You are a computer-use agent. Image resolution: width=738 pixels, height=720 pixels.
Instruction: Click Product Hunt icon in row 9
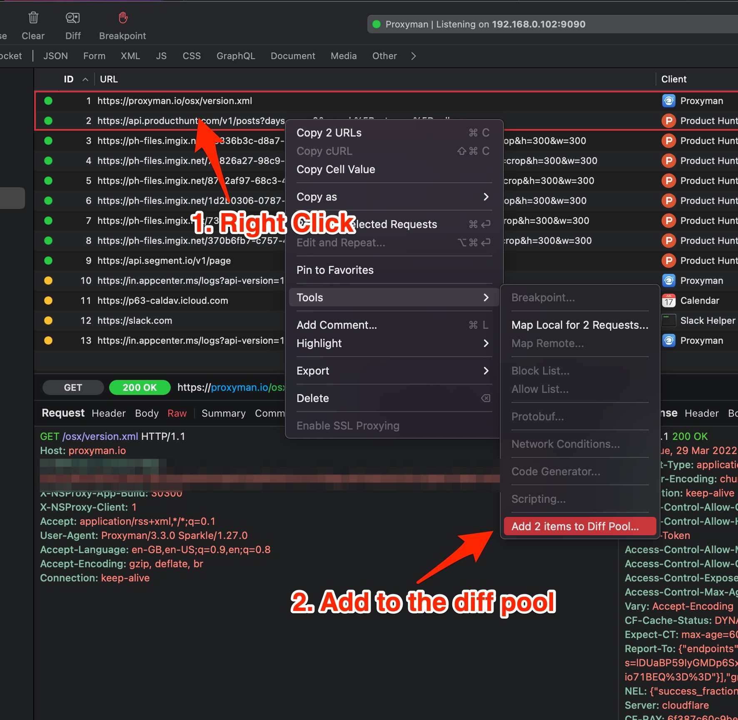668,261
